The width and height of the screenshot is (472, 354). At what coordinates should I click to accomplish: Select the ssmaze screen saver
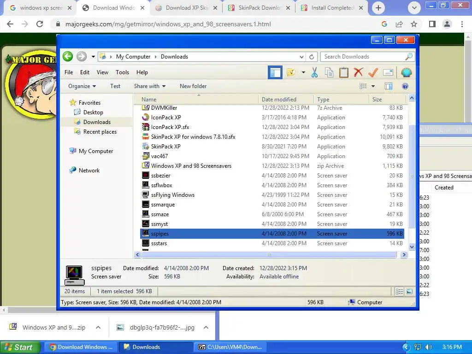272,214
